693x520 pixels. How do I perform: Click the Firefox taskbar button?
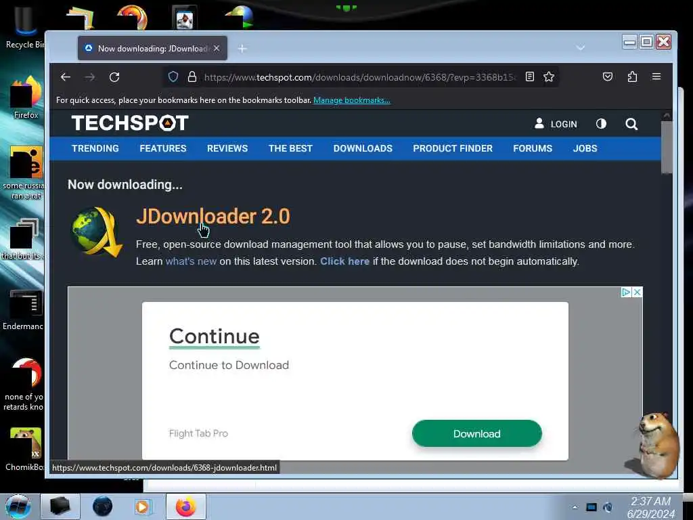185,506
